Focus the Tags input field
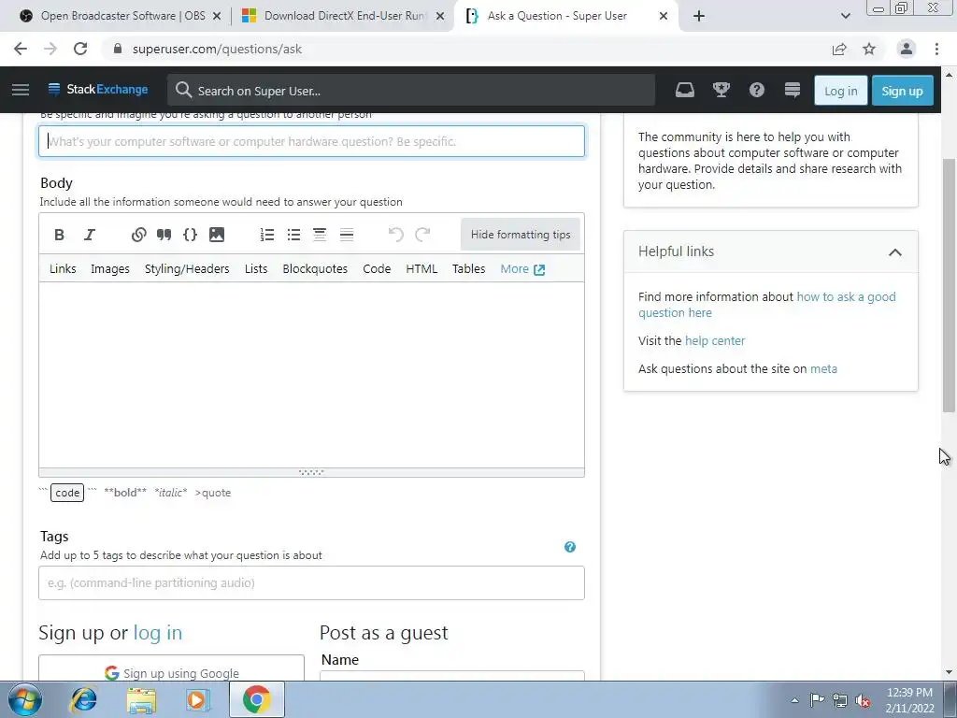 tap(311, 582)
